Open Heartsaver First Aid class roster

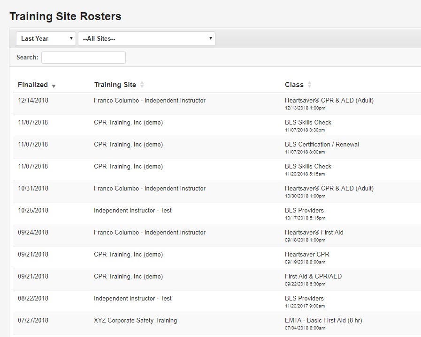point(314,232)
